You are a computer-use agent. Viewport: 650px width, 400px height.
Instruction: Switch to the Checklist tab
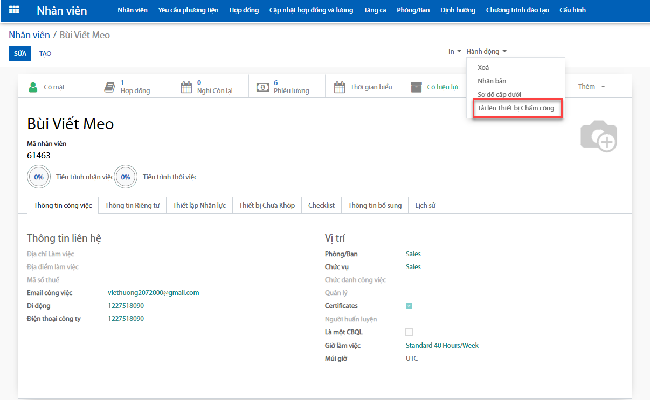[x=321, y=205]
